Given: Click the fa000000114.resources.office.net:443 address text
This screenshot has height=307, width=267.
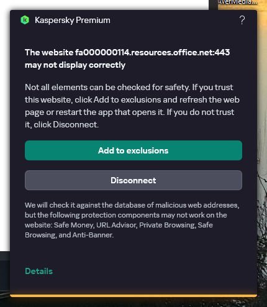Looking at the screenshot, I should click(x=152, y=52).
